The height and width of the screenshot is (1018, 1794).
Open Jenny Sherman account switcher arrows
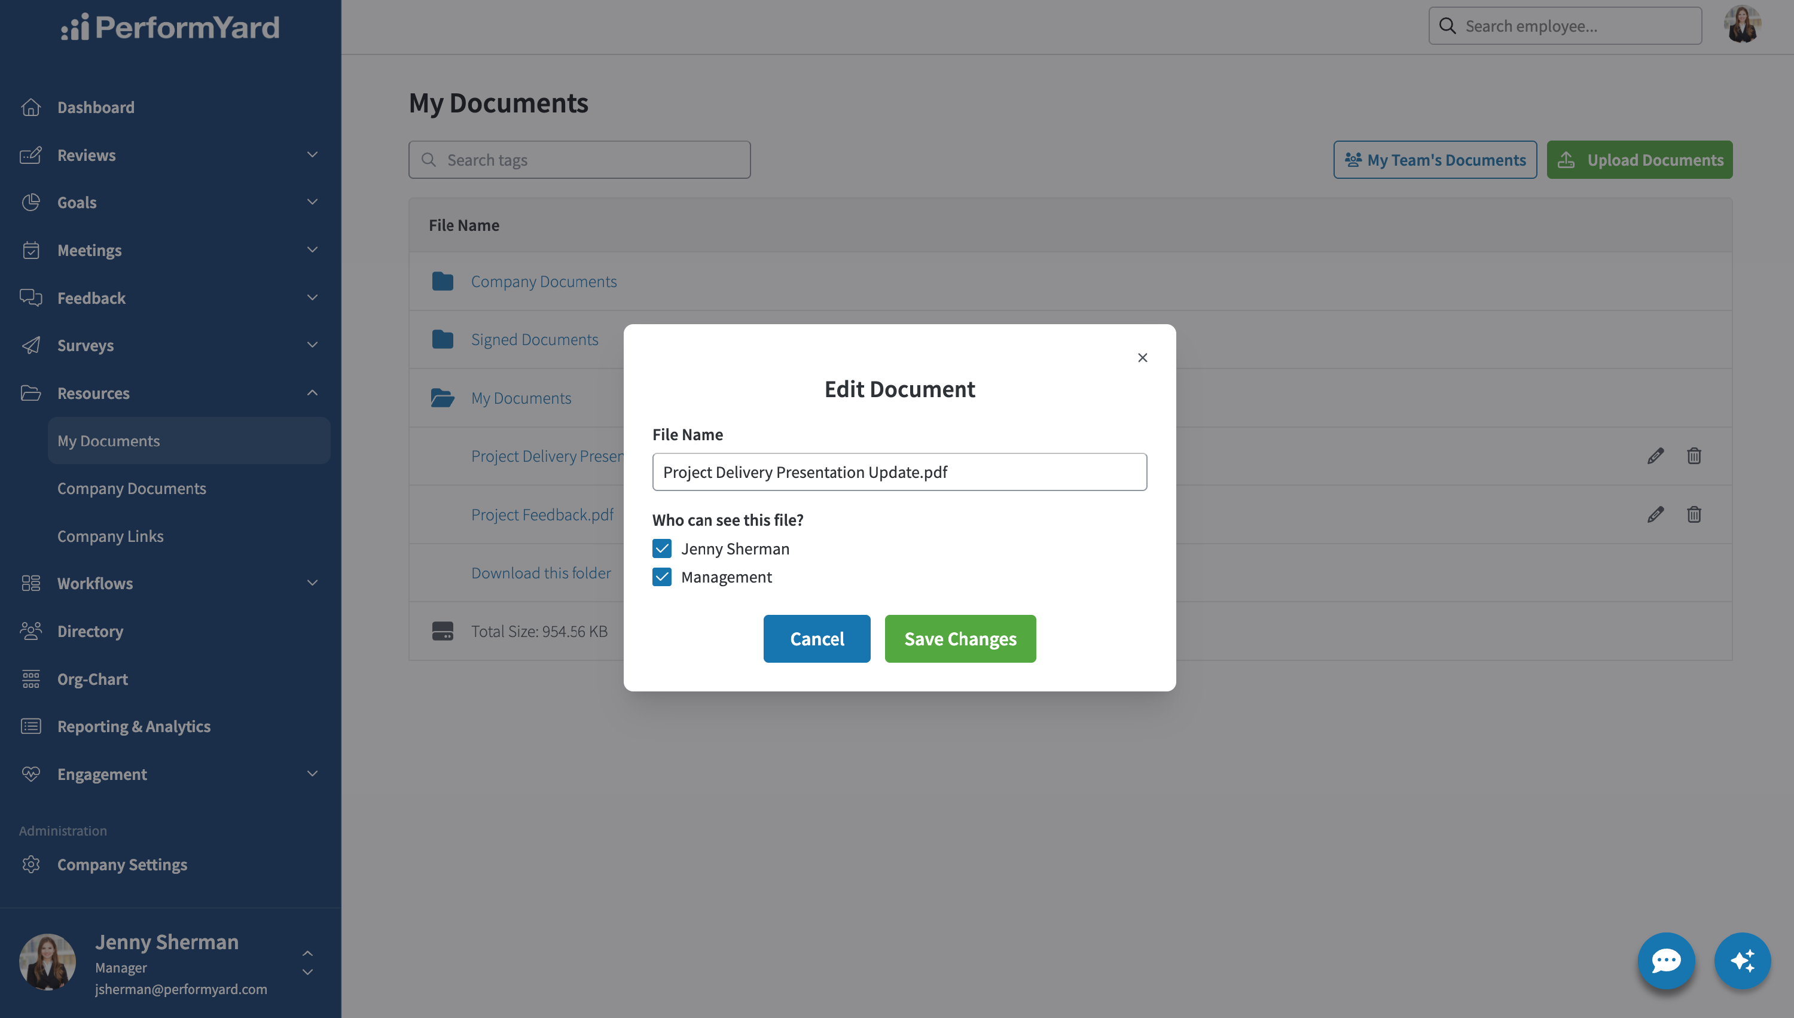click(x=307, y=963)
